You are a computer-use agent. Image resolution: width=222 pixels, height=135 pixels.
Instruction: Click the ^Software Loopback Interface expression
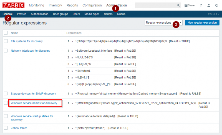point(94,51)
